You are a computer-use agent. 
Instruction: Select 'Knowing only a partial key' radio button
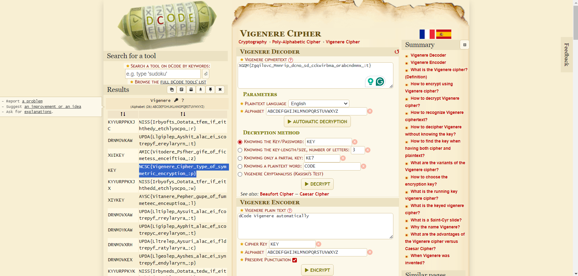click(240, 158)
